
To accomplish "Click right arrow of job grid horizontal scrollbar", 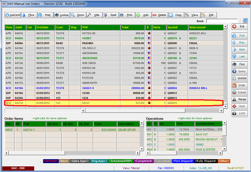I will point(221,111).
